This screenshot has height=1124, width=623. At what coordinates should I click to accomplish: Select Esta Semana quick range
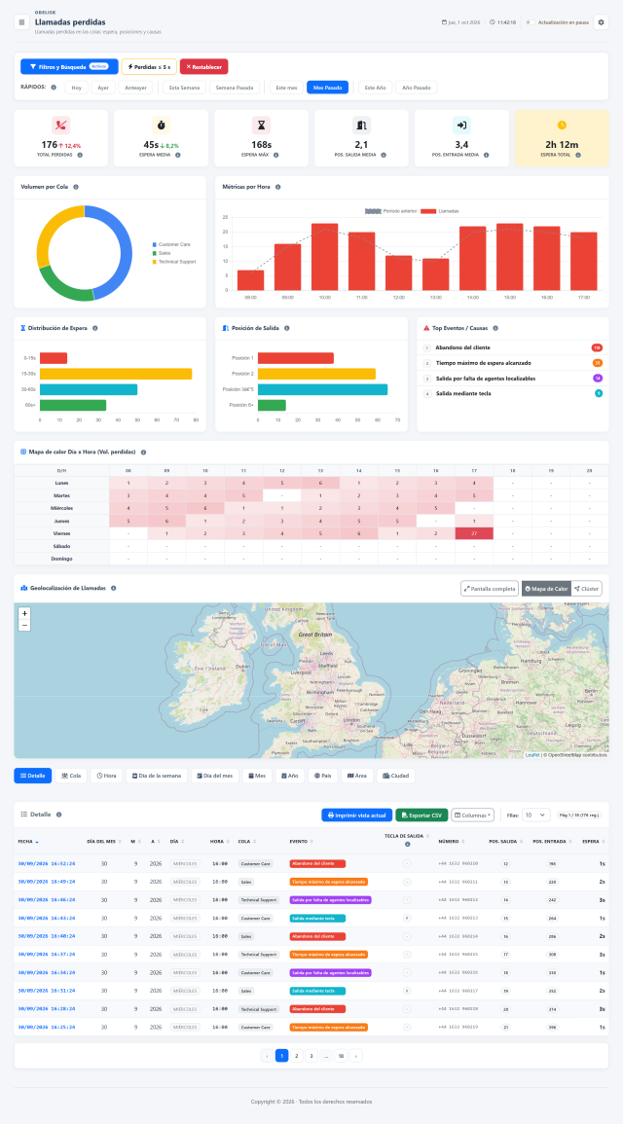[x=184, y=88]
